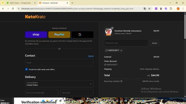Focus the Email input field
The height and width of the screenshot is (104, 186).
59,63
